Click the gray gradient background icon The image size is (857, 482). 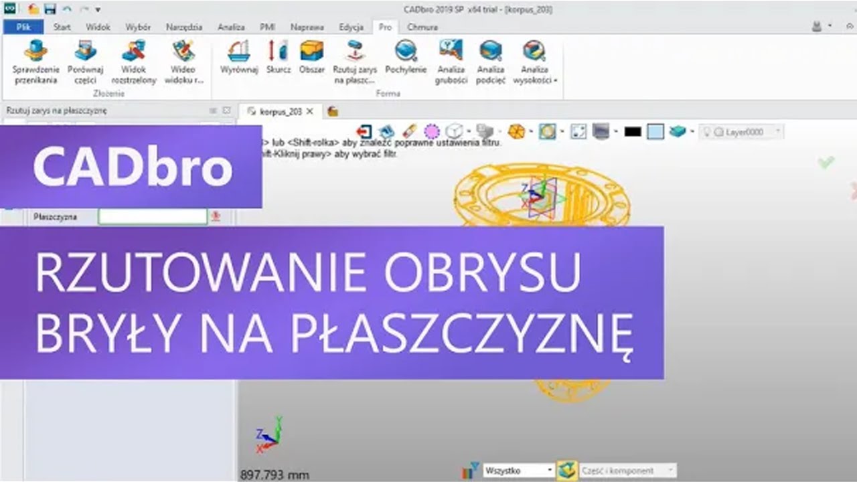[601, 132]
